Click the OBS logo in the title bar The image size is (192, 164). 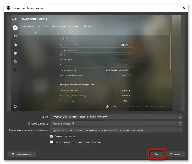(8, 8)
